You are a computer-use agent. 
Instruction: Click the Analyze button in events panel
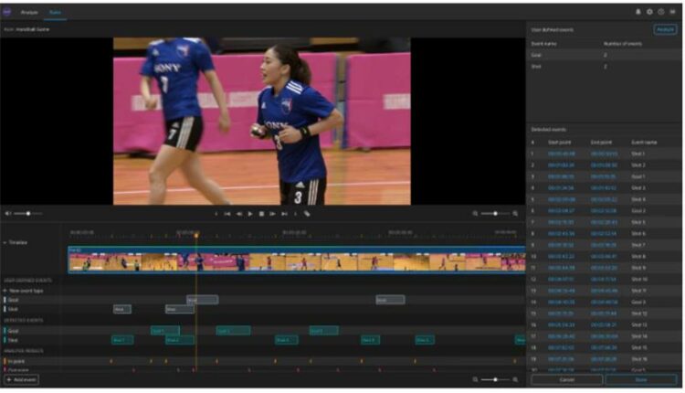coord(665,29)
